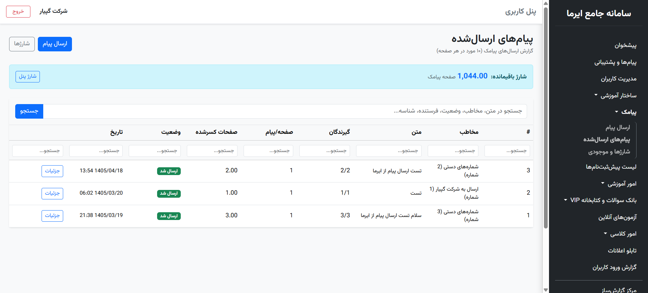The height and width of the screenshot is (293, 648).
Task: Open the شارژها button near header
Action: coord(22,44)
